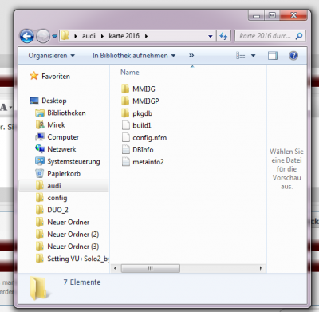Screen dimensions: 319x312
Task: Click the '7 Elemente' status text
Action: tap(82, 282)
